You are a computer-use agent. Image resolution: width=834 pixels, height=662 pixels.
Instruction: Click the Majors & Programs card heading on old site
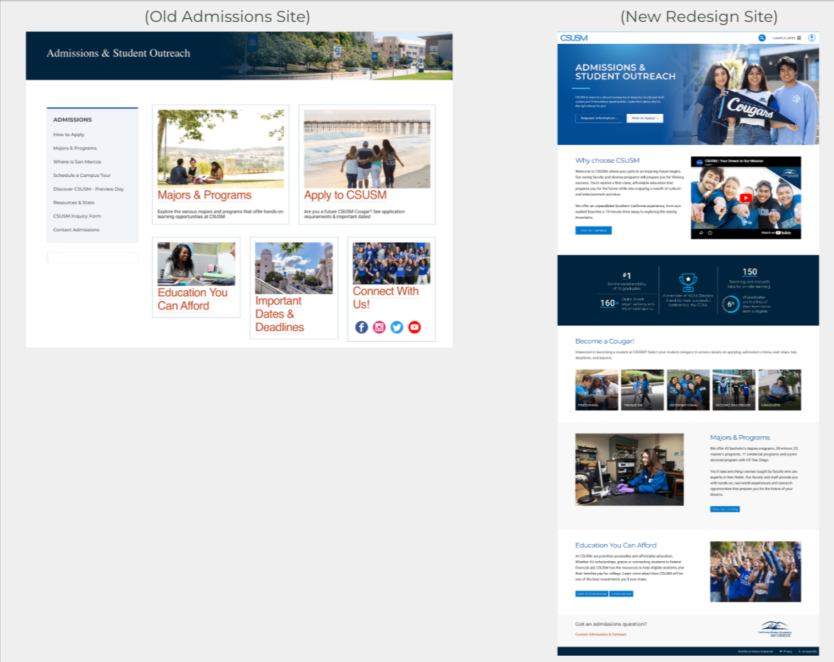(205, 196)
